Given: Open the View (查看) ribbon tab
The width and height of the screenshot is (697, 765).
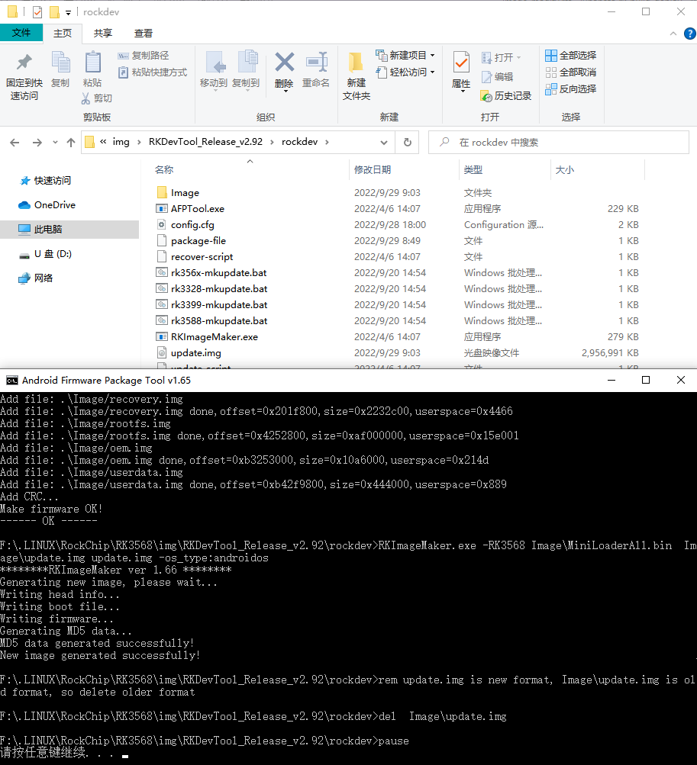Looking at the screenshot, I should click(x=144, y=34).
